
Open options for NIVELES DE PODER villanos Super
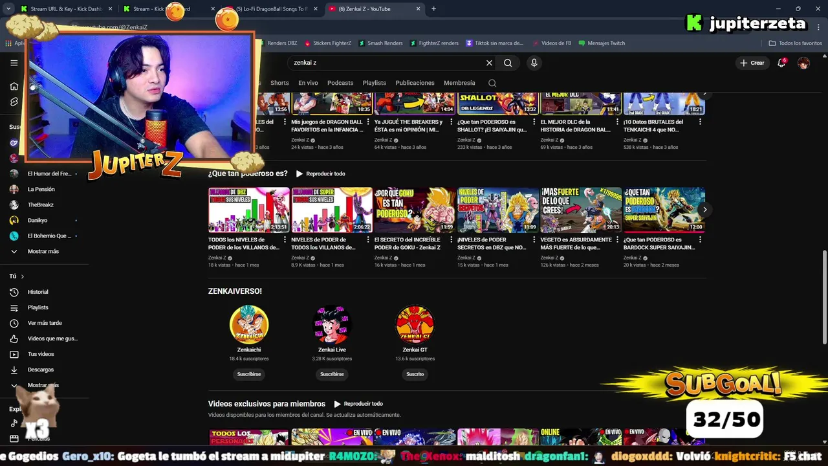368,239
